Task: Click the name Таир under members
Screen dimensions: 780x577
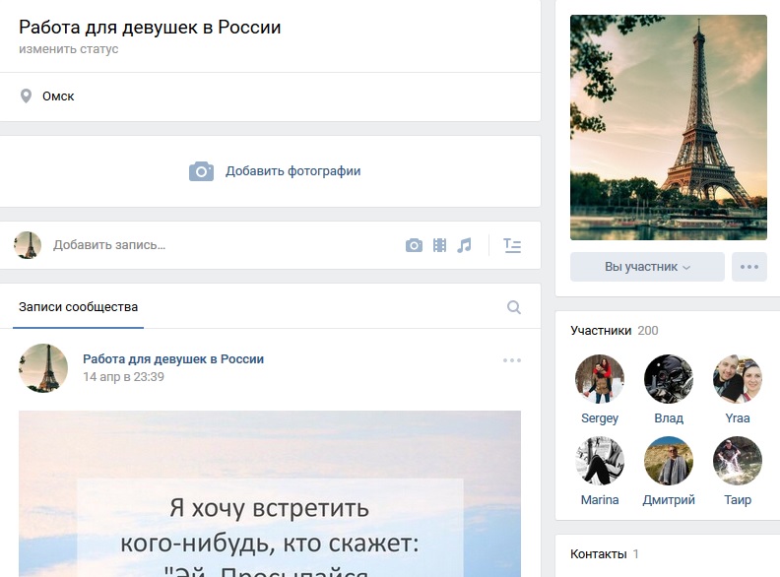Action: coord(738,500)
